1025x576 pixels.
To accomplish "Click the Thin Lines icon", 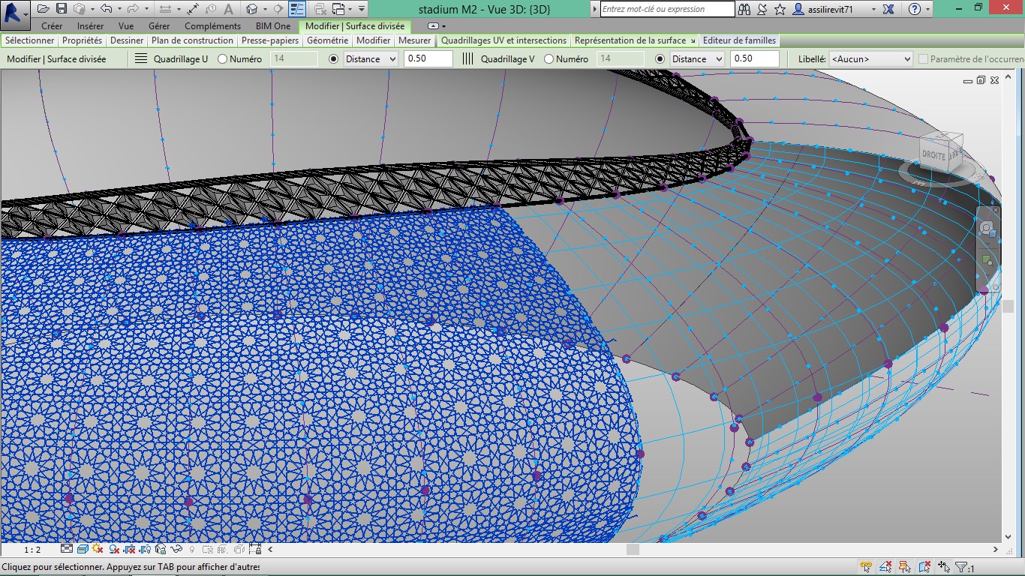I will tap(297, 9).
